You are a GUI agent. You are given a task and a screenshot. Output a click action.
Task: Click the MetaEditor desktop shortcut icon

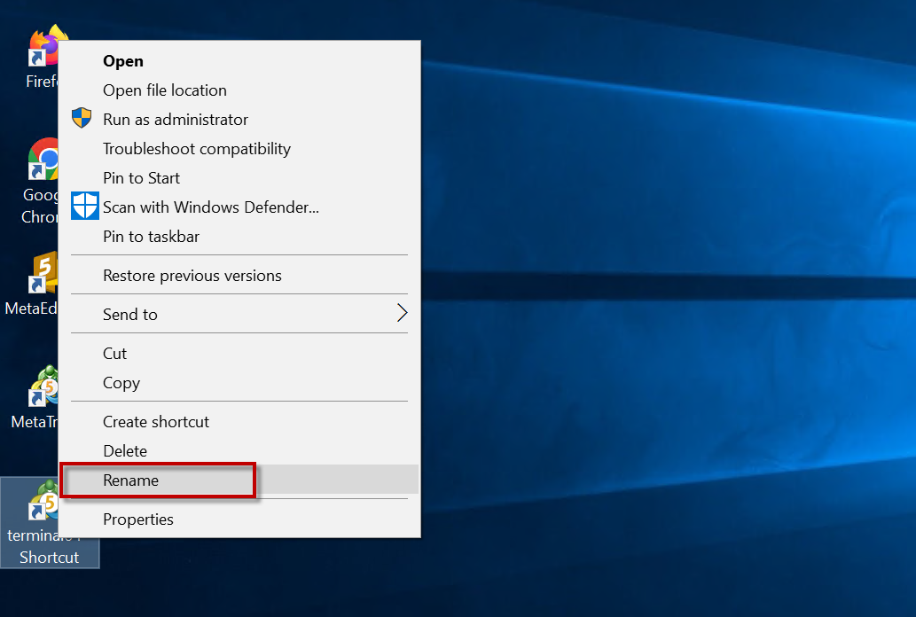pyautogui.click(x=41, y=275)
